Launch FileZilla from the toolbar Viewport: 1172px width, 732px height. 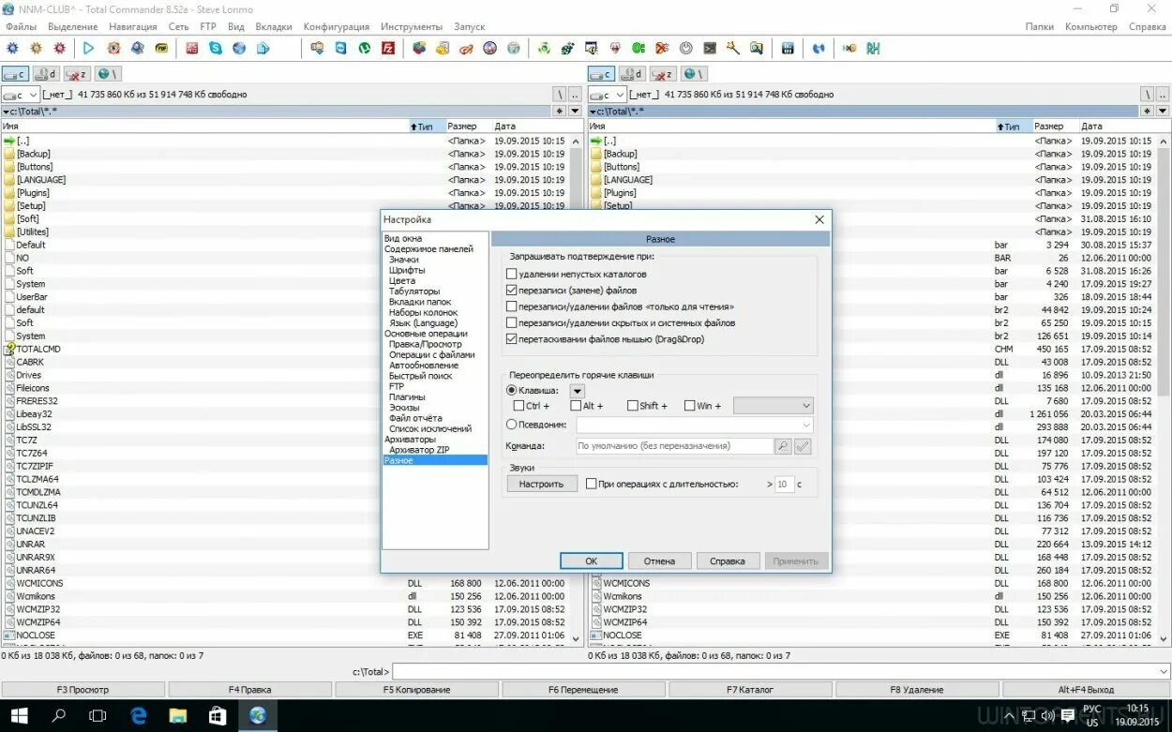pyautogui.click(x=387, y=48)
